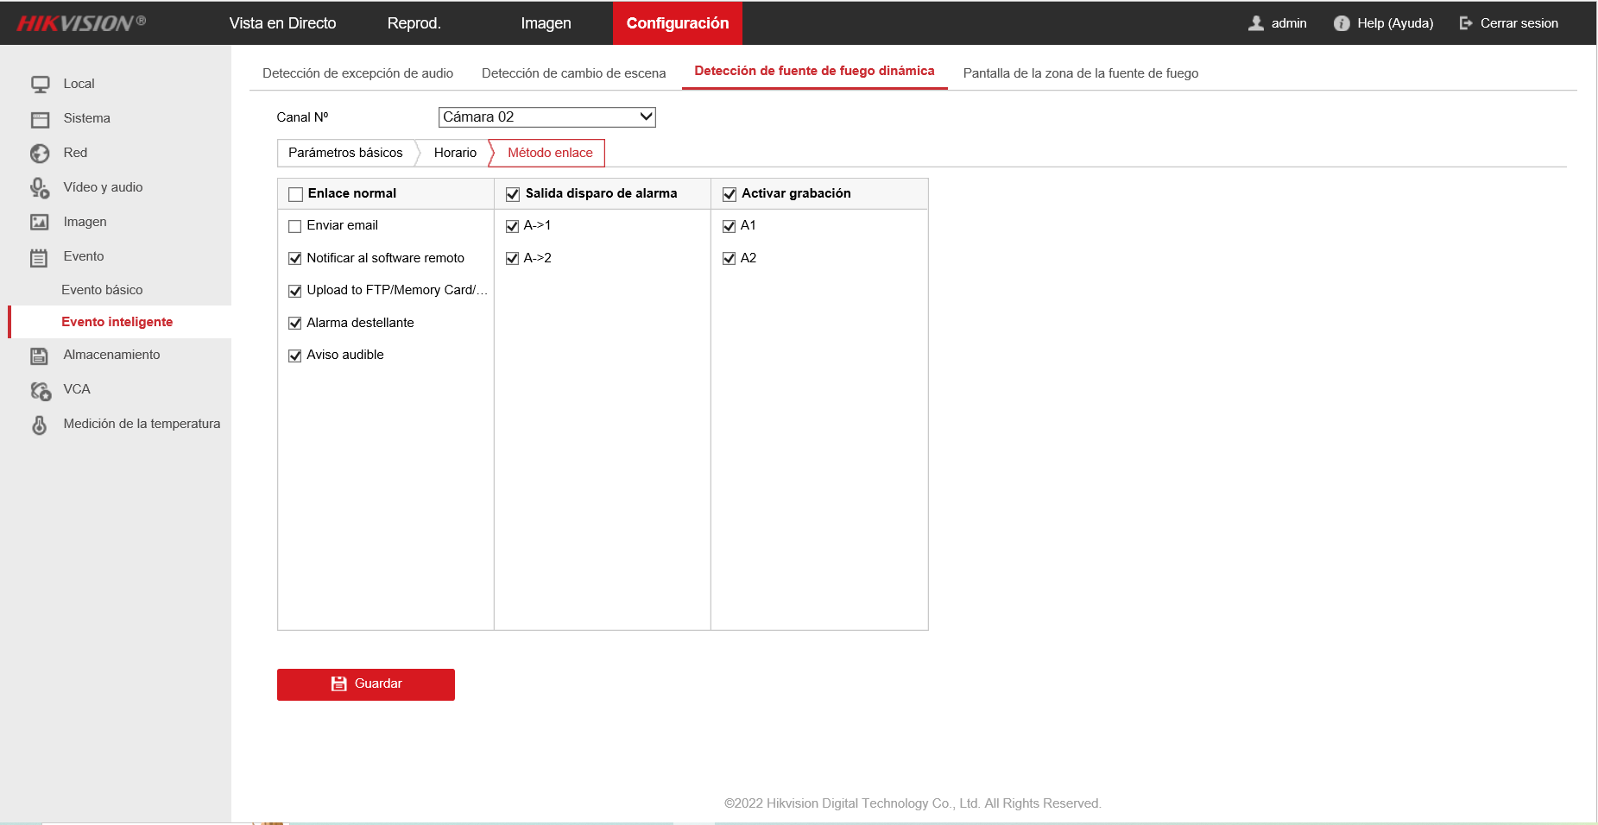The height and width of the screenshot is (825, 1598).
Task: Select Vídeo y audio microphone icon
Action: coord(40,188)
